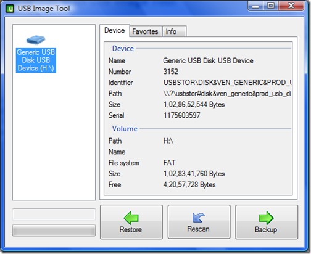This screenshot has width=311, height=254.
Task: Click the Identifier field label
Action: [x=121, y=83]
